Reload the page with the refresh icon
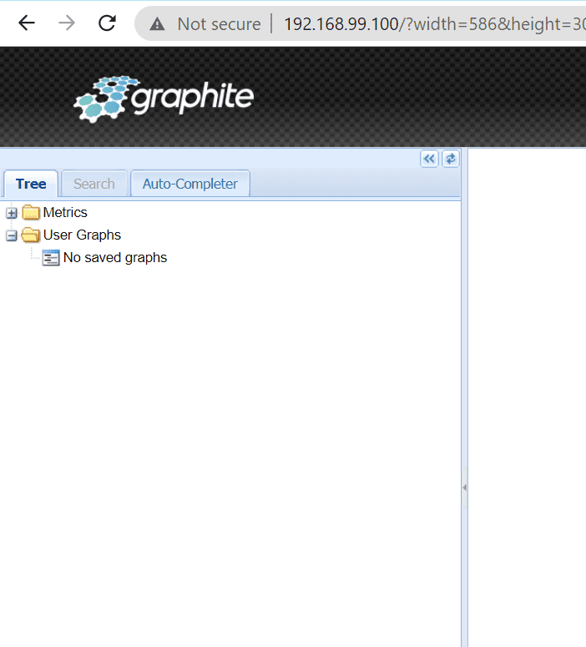This screenshot has height=647, width=586. 108,23
